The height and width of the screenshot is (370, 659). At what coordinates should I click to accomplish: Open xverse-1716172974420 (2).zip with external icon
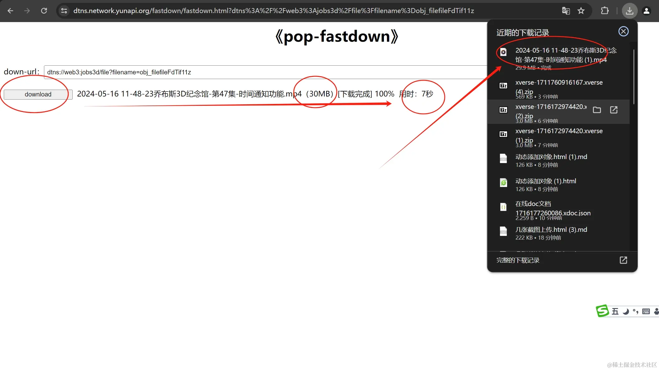[613, 110]
